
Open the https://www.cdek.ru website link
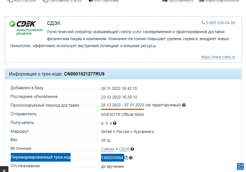218,57
